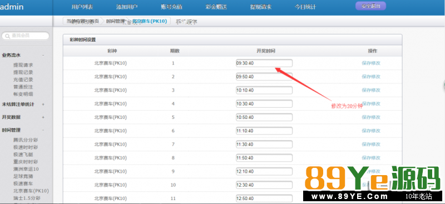Click the 彩种 column header
Screen dimensions: 445x204
112,51
